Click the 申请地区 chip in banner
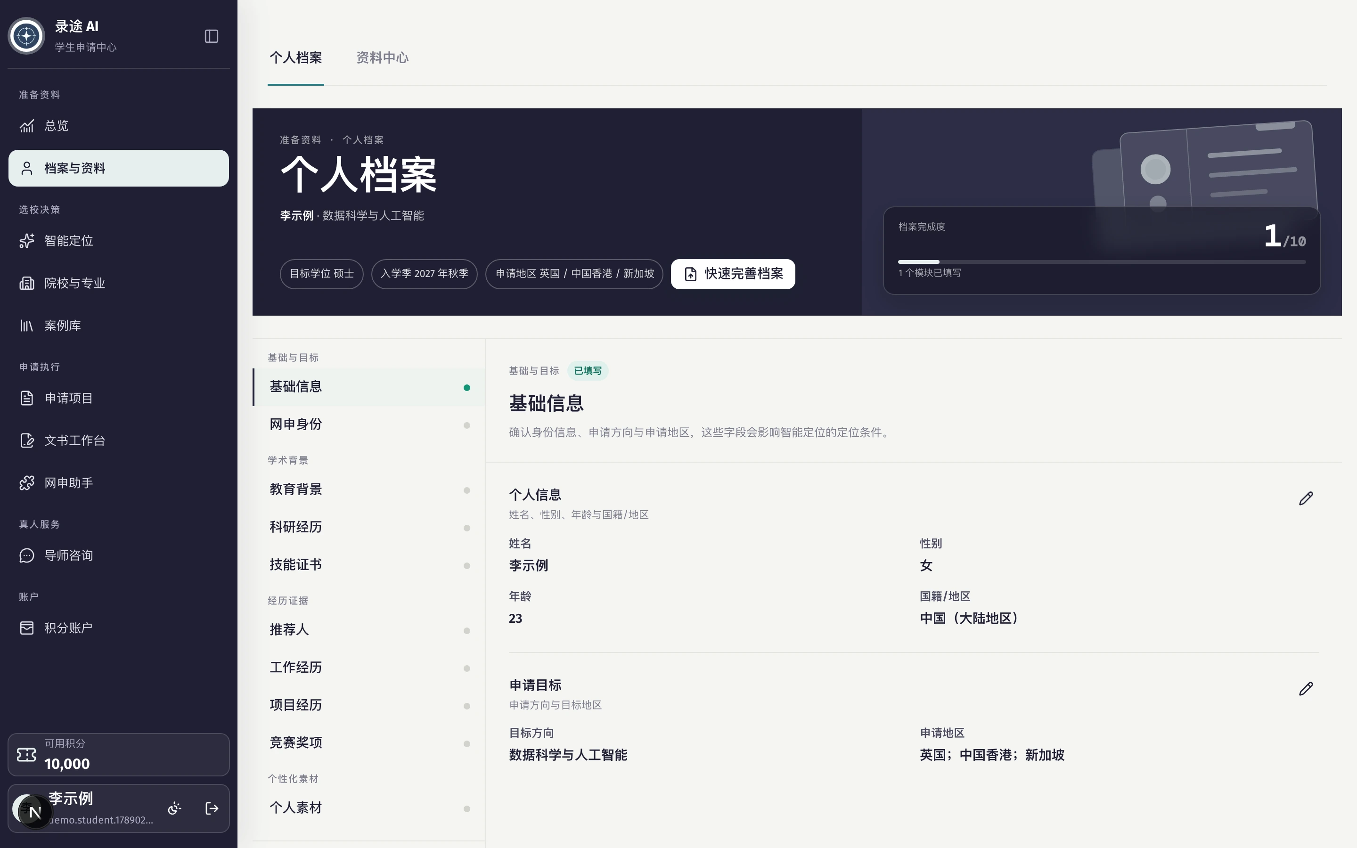Screen dimensions: 1357x848 (574, 274)
